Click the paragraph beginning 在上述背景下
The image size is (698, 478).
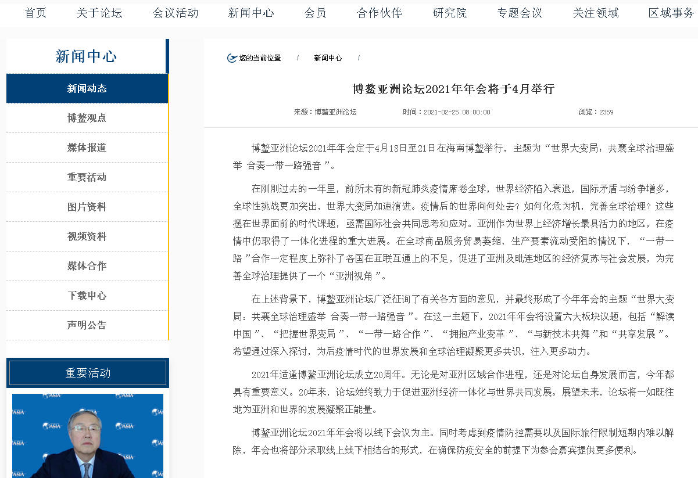(453, 325)
